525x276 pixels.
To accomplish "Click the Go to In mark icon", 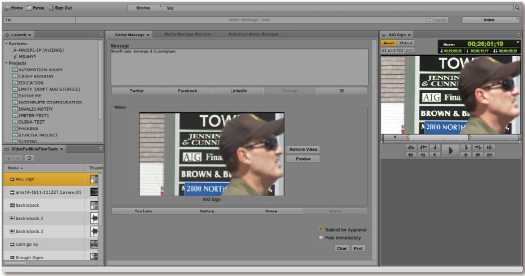I will tap(423, 148).
